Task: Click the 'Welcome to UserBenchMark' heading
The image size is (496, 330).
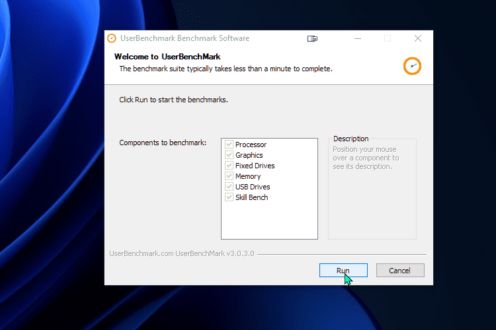Action: point(167,57)
